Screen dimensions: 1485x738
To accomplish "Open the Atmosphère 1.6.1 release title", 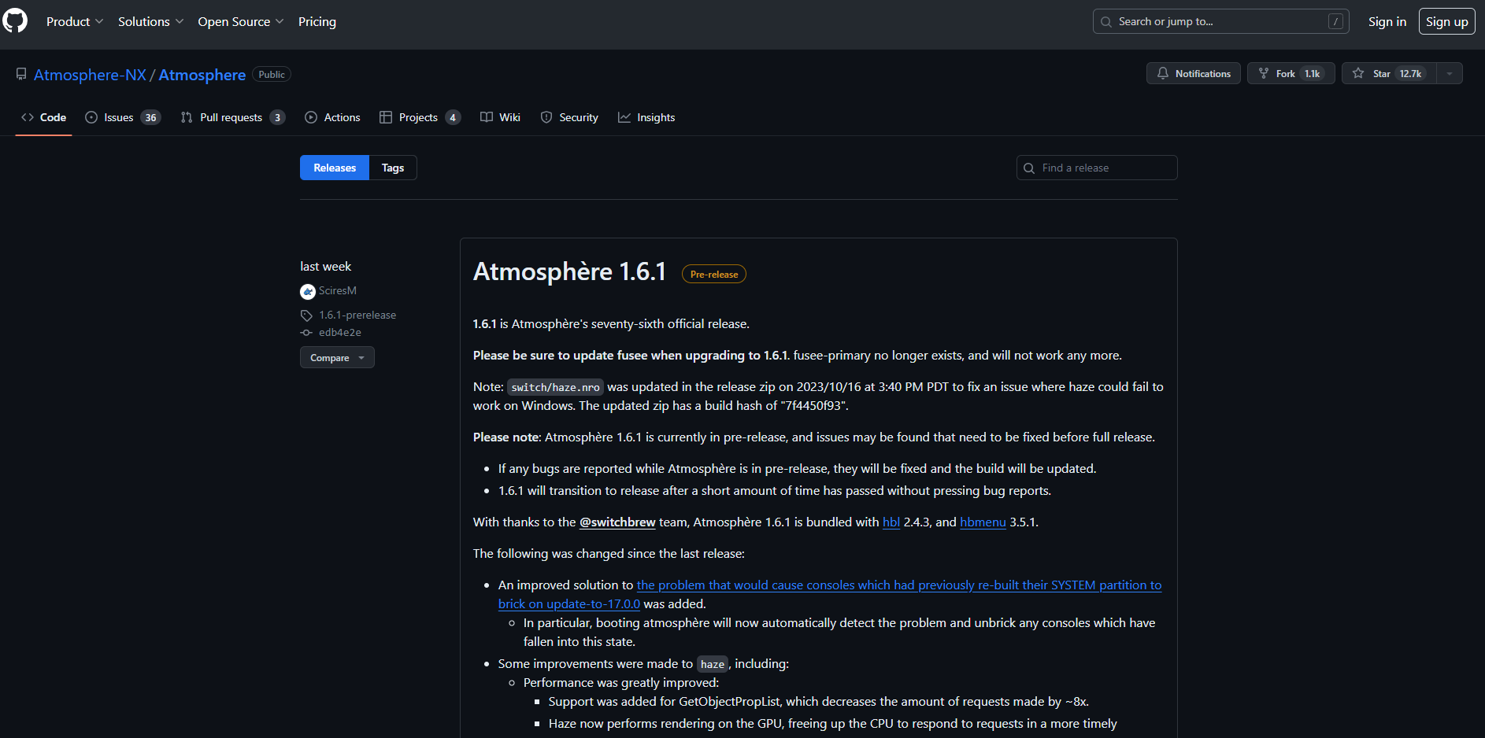I will point(569,271).
